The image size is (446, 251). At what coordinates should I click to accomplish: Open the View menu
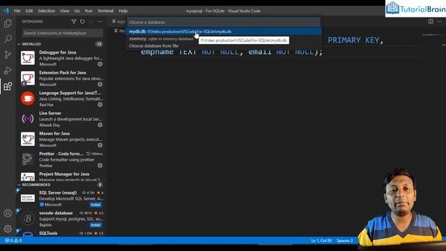[x=65, y=11]
